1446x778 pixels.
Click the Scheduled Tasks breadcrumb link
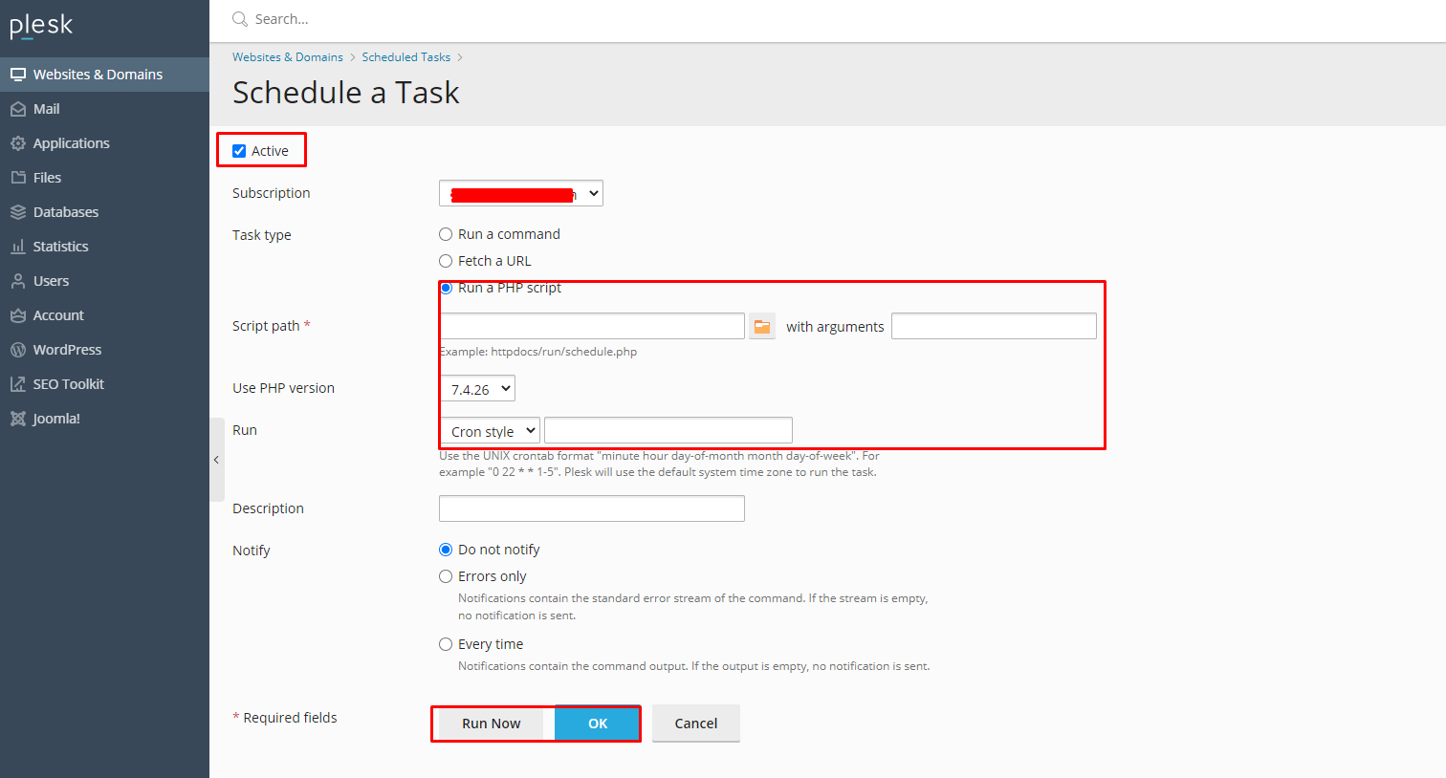[405, 57]
